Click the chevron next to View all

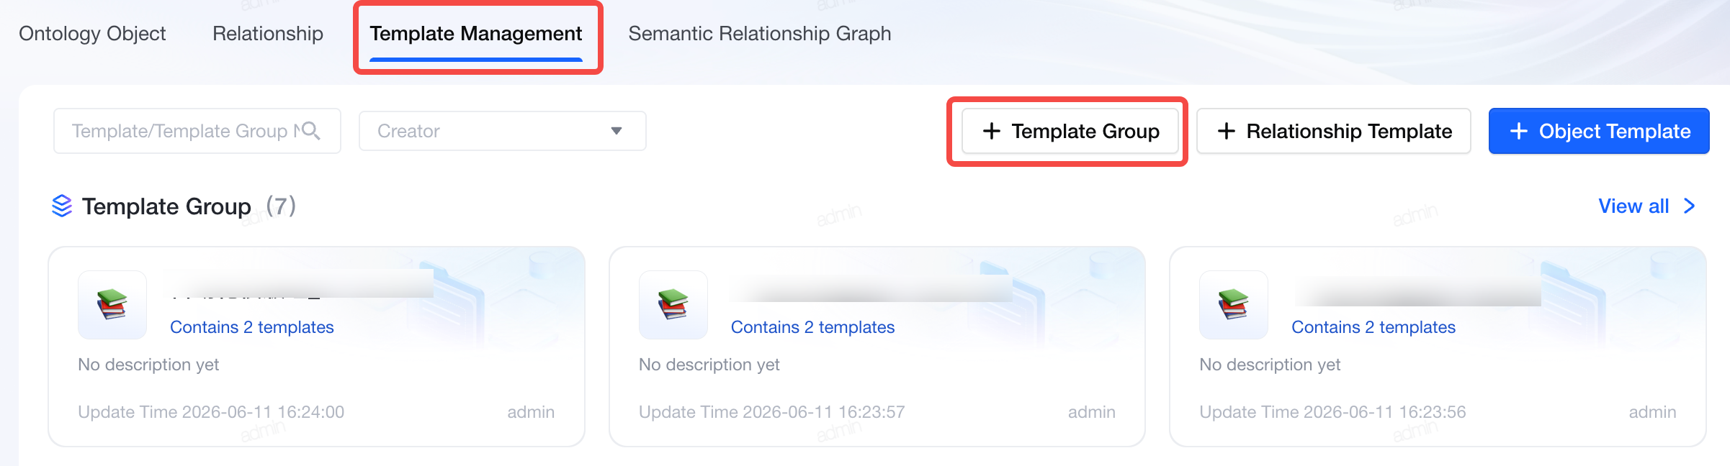click(1689, 206)
